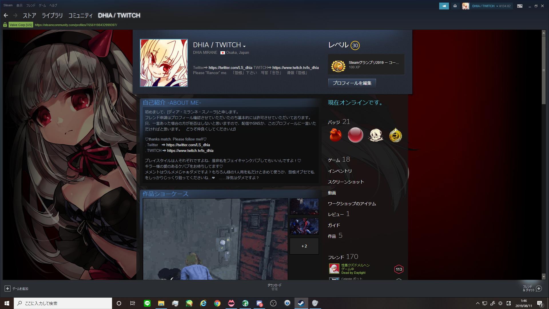Click the プロフィールを編集 button
This screenshot has height=309, width=549.
coord(352,83)
